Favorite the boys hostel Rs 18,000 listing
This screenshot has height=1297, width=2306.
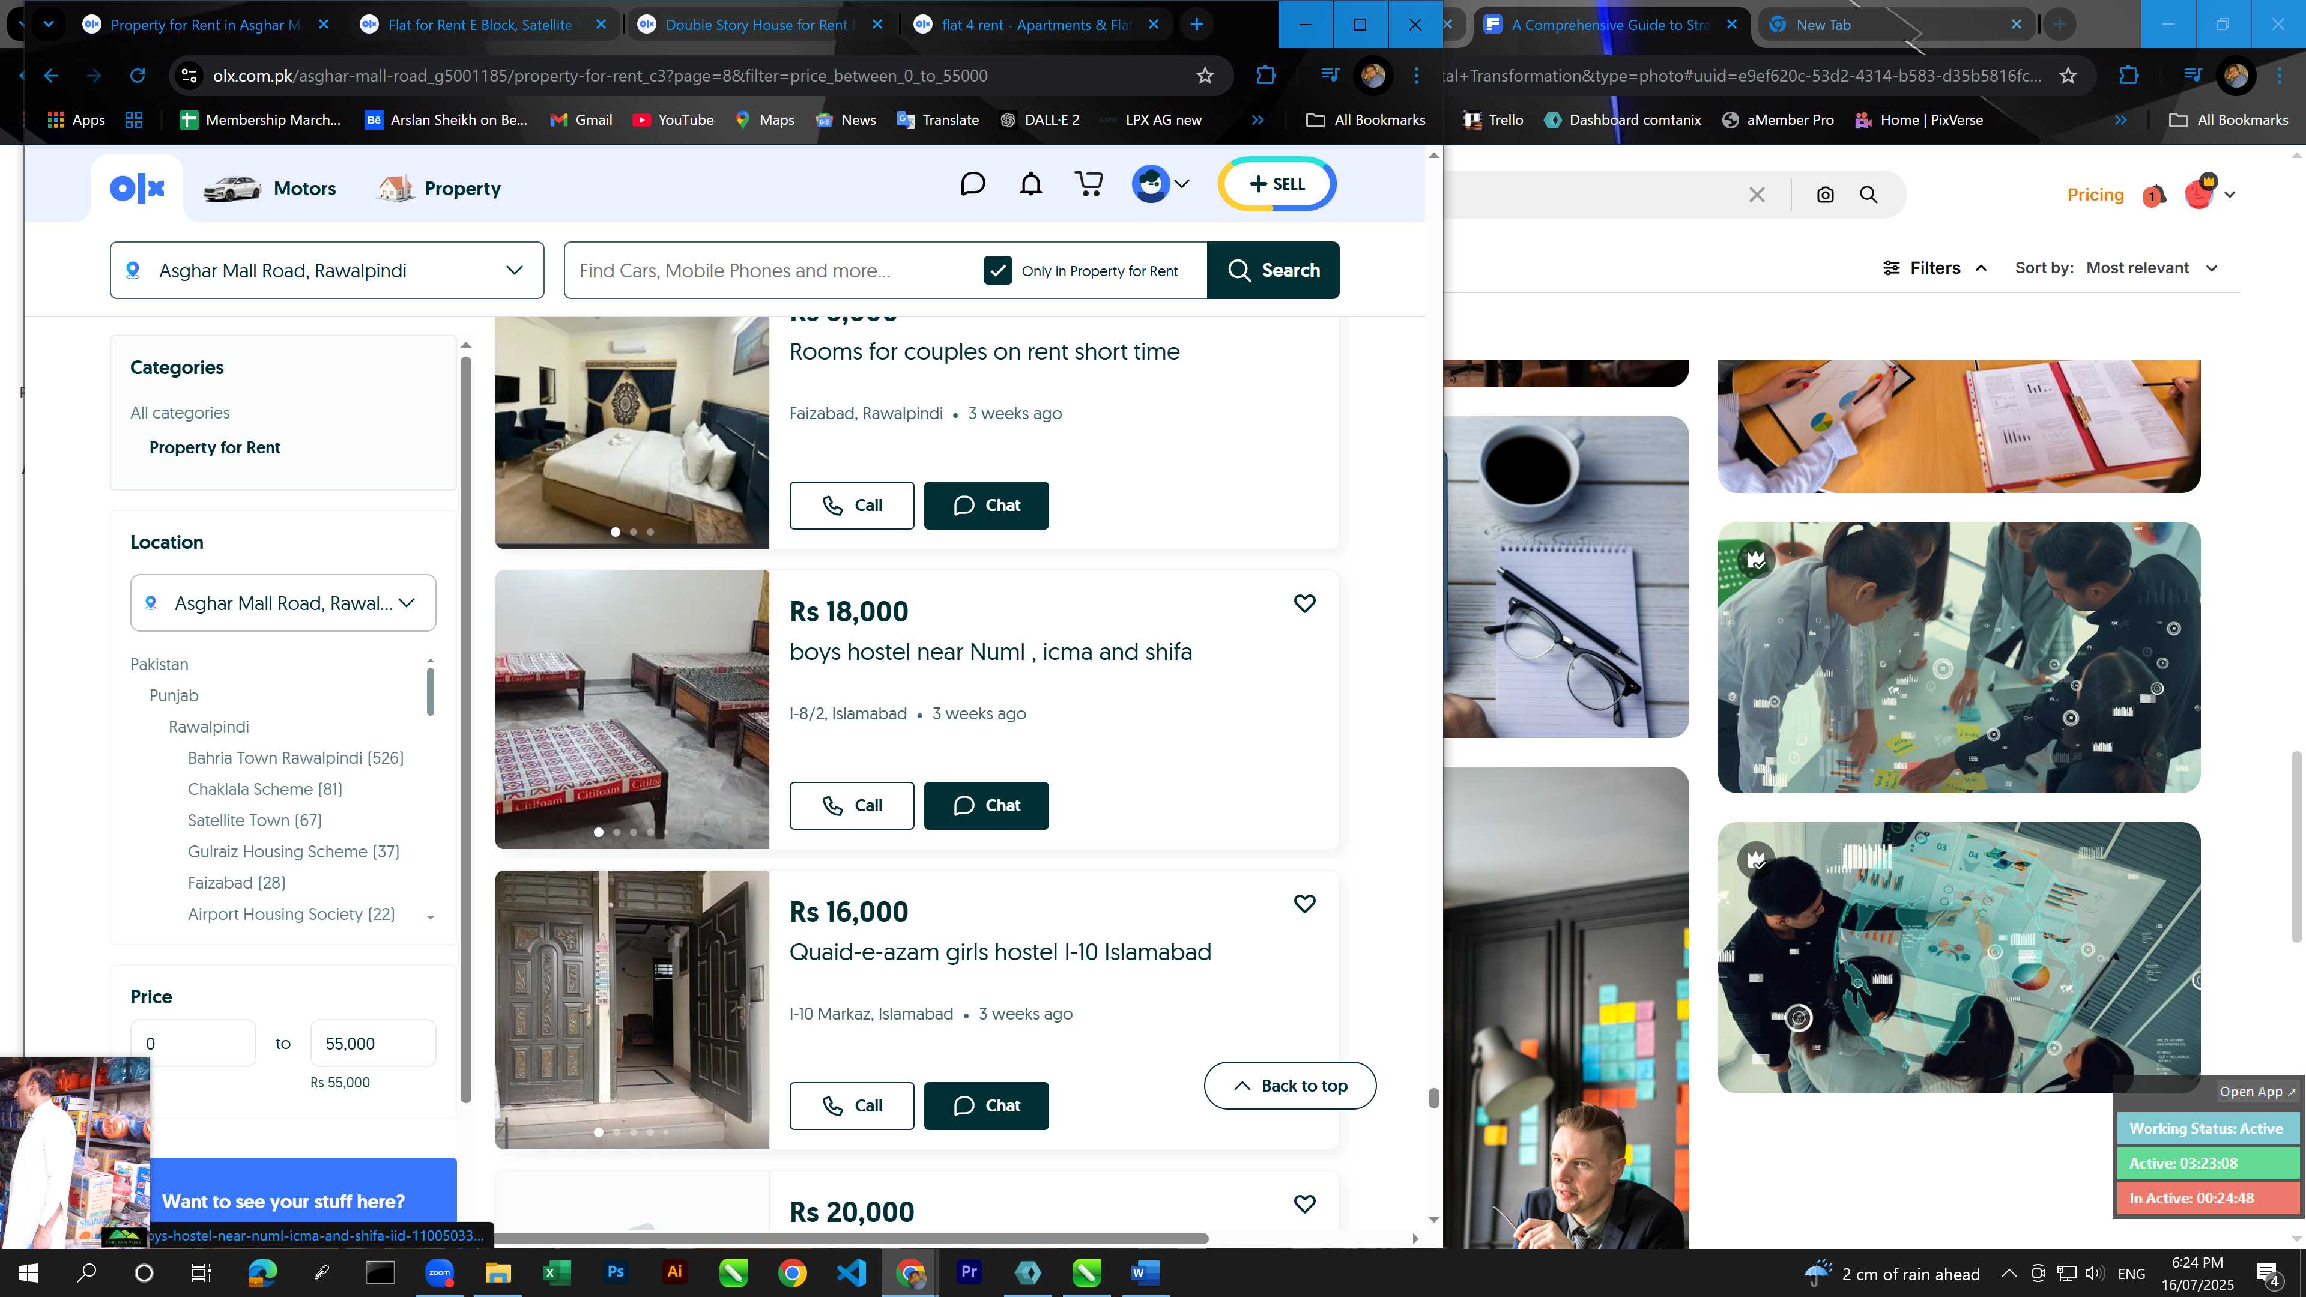pyautogui.click(x=1304, y=603)
